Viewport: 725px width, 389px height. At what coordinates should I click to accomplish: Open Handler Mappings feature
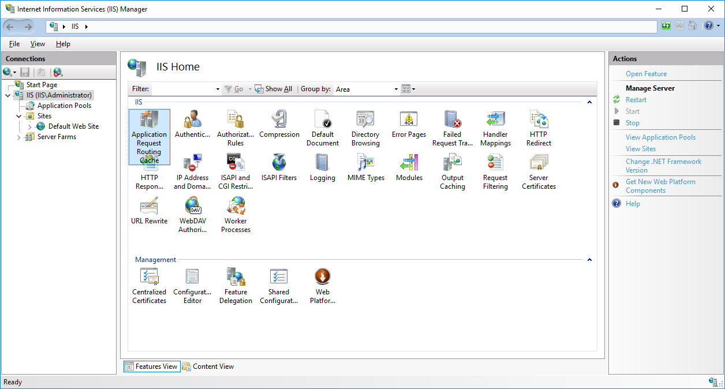tap(496, 128)
